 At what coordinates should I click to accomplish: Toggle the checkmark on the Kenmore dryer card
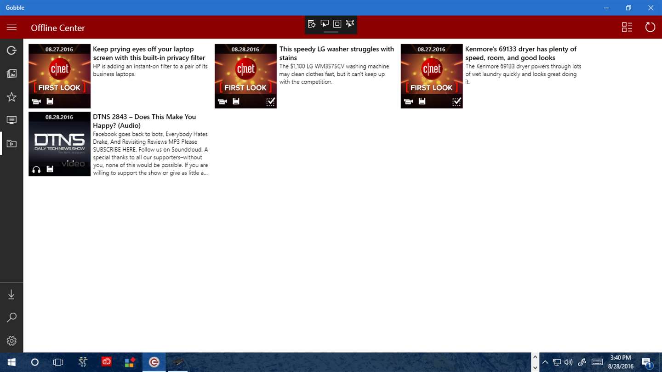457,101
